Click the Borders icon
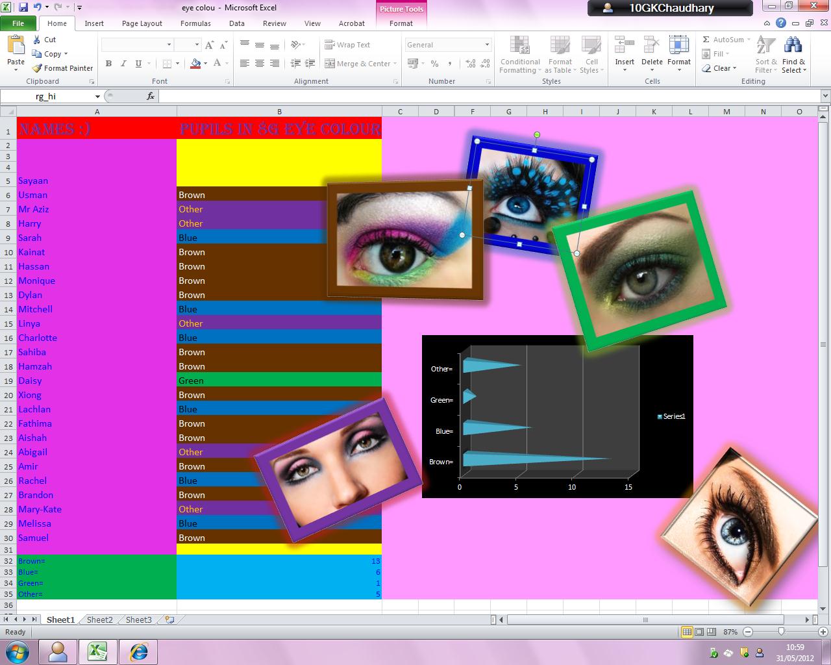 point(167,64)
